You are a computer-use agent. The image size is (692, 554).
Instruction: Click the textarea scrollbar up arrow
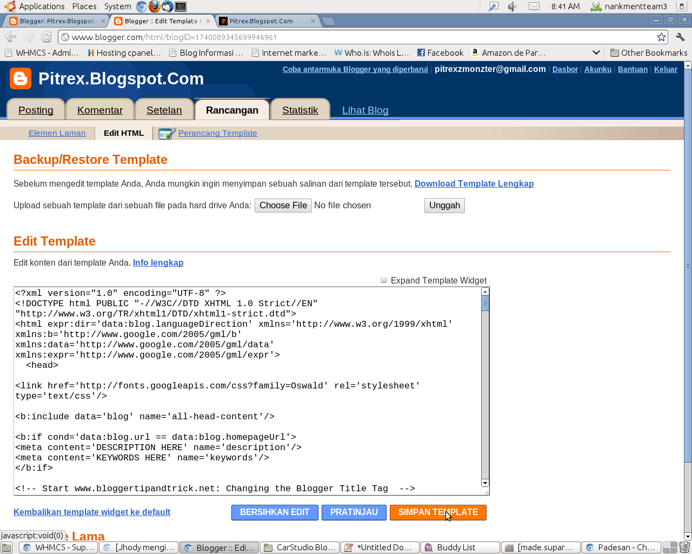tap(485, 292)
